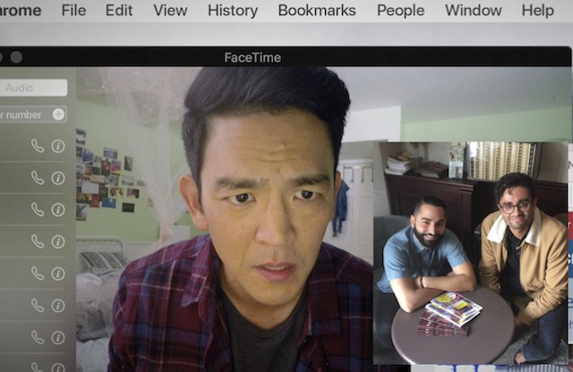Open the Help menu

537,10
